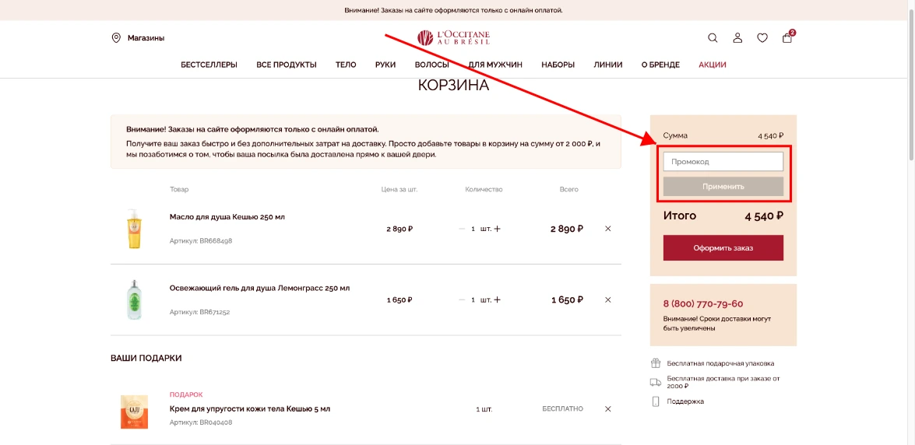The height and width of the screenshot is (445, 915).
Task: Click the Оформить заказ checkout button
Action: pyautogui.click(x=723, y=248)
